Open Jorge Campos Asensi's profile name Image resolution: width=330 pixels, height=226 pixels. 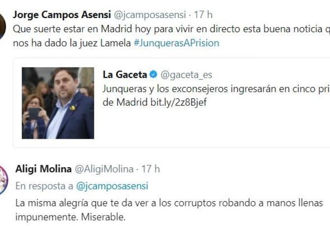(x=62, y=15)
